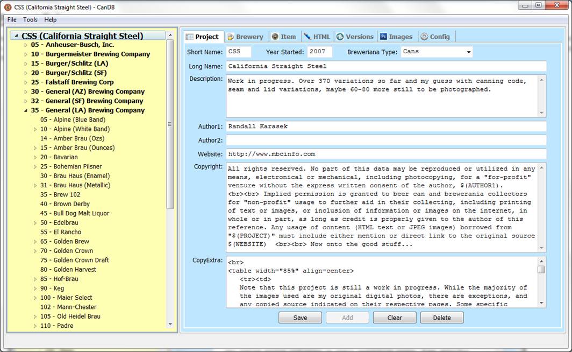Select 20 - Bavarian item
This screenshot has width=572, height=352.
coord(59,157)
